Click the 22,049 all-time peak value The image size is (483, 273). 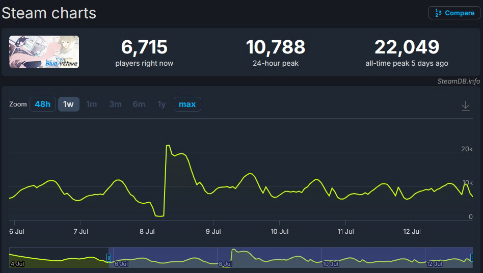(x=407, y=47)
